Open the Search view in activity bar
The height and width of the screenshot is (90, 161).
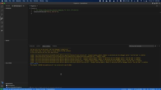(2, 10)
